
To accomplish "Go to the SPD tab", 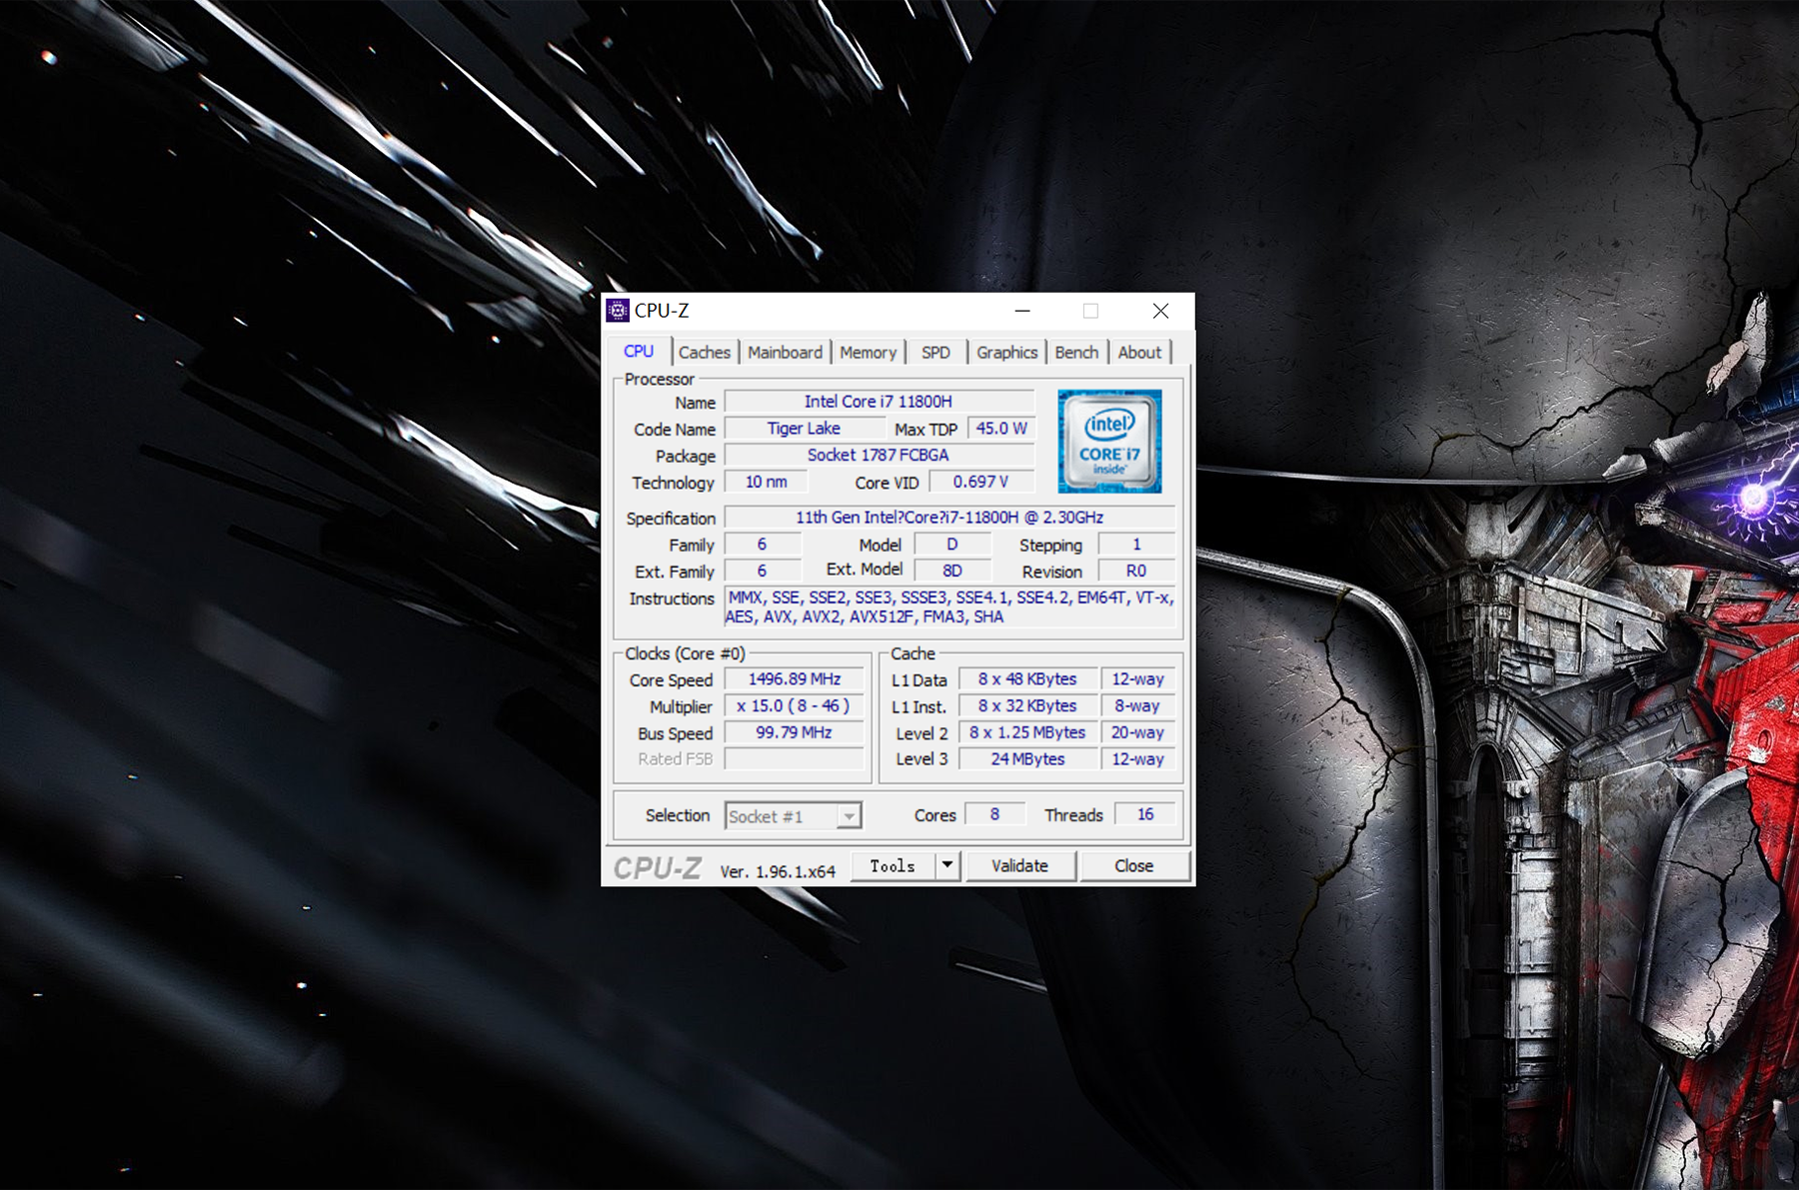I will [935, 352].
